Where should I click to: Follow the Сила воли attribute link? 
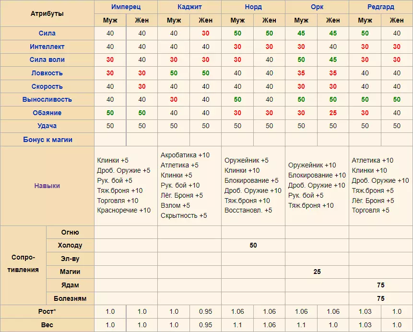[x=47, y=59]
